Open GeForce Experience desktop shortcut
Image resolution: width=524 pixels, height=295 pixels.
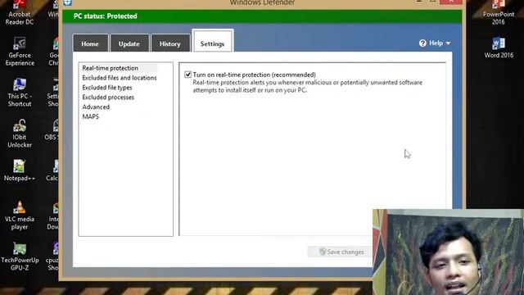click(20, 51)
